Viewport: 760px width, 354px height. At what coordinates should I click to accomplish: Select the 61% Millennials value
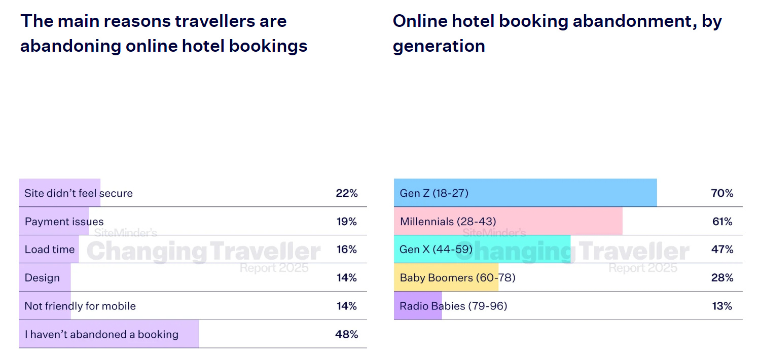point(722,222)
